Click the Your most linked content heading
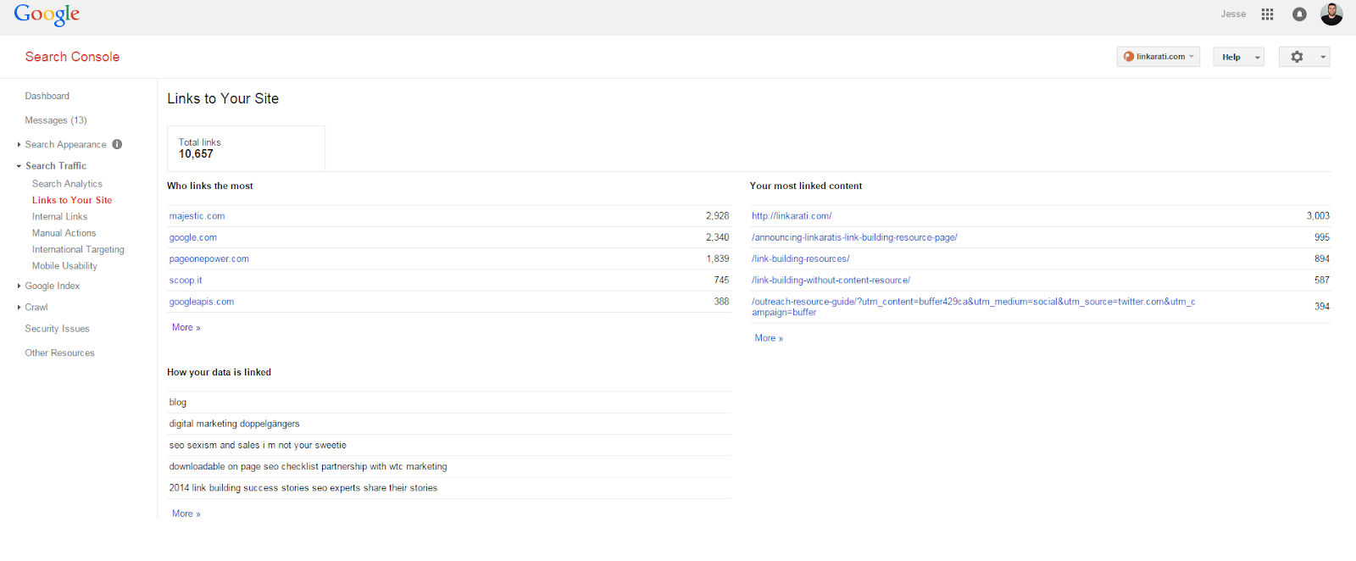 coord(806,186)
